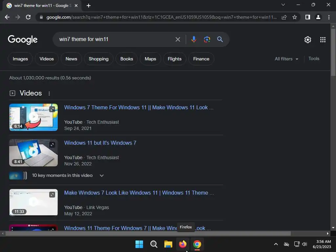Image resolution: width=336 pixels, height=252 pixels.
Task: Share this page using share icon
Action: point(284,17)
